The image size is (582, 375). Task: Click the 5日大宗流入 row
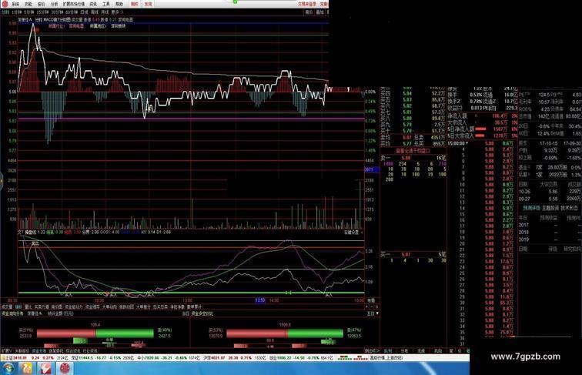482,136
